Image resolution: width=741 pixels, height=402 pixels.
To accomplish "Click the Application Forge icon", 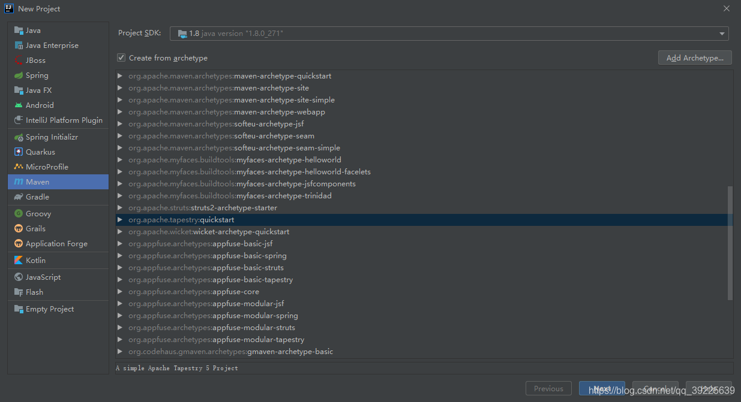I will (19, 244).
